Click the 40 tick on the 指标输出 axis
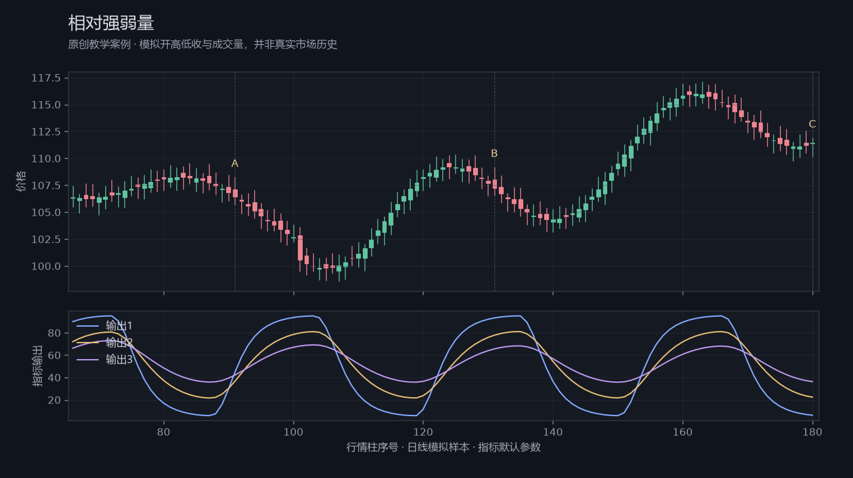Viewport: 853px width, 478px height. (x=54, y=378)
